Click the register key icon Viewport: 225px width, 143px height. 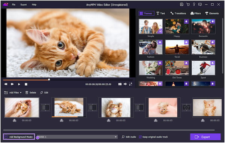(x=194, y=4)
